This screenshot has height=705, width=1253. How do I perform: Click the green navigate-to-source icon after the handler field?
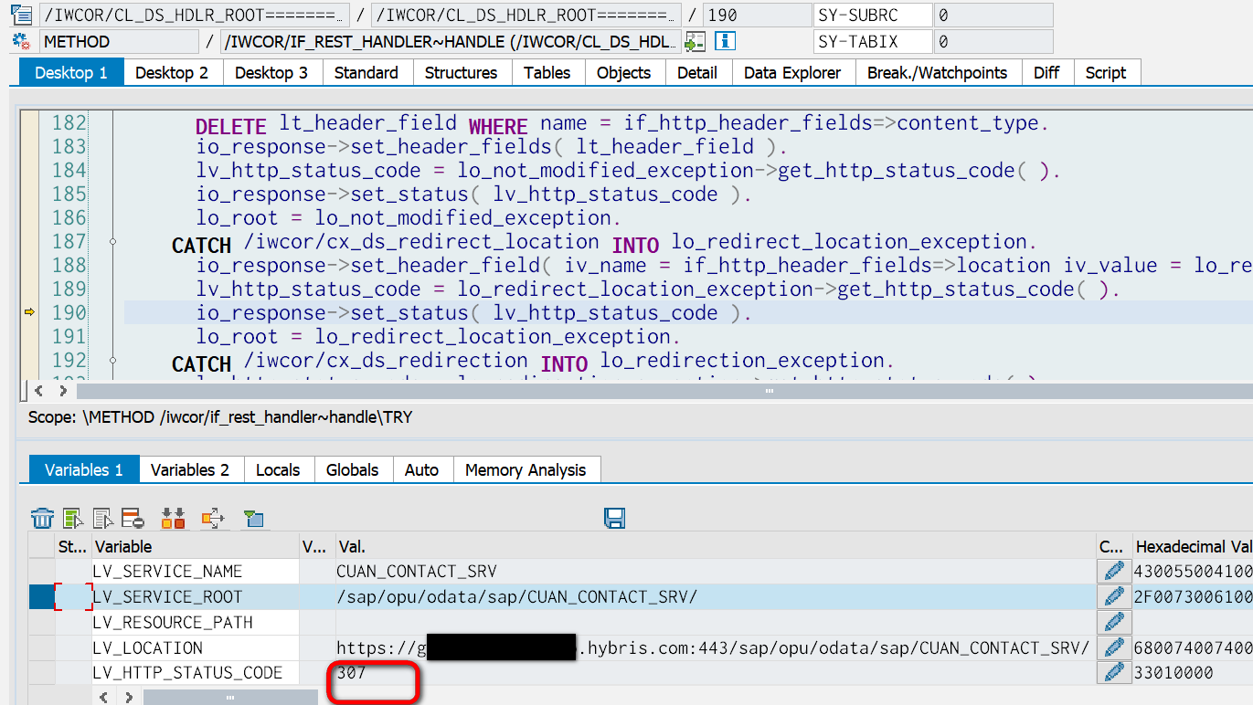pyautogui.click(x=696, y=42)
